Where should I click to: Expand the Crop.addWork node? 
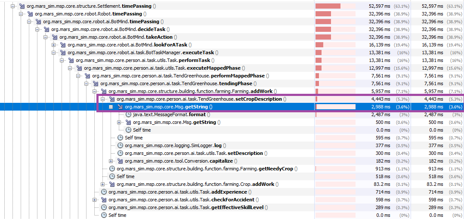point(103,184)
